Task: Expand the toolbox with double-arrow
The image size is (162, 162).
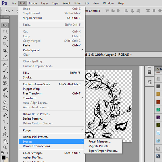Action: point(3,17)
